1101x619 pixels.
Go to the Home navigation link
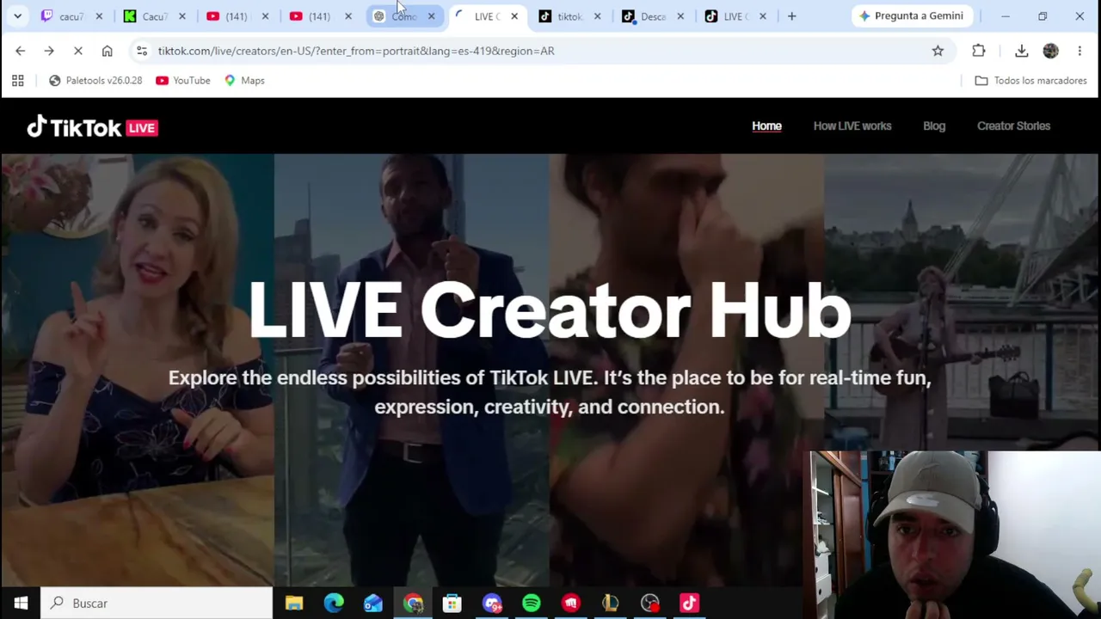coord(766,126)
